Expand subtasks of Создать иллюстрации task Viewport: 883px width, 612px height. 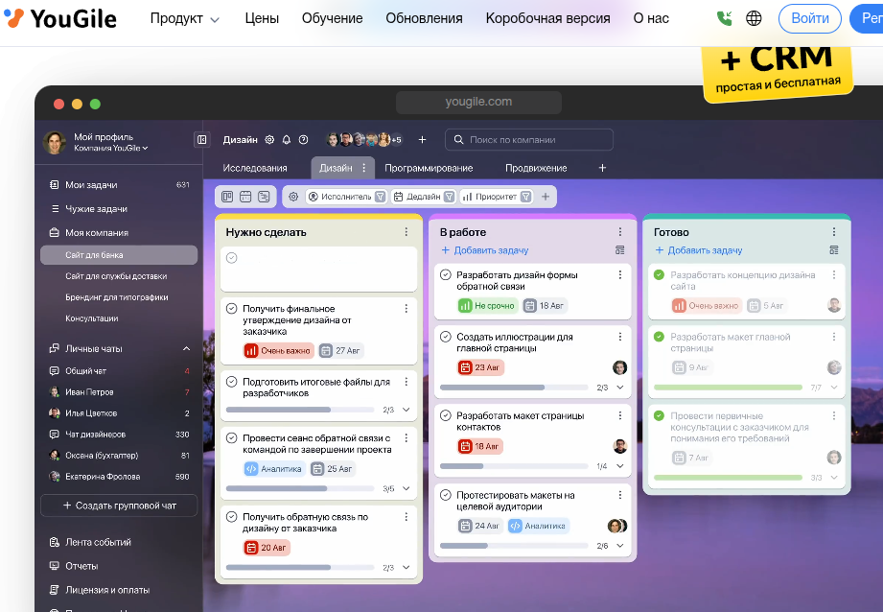tap(620, 388)
